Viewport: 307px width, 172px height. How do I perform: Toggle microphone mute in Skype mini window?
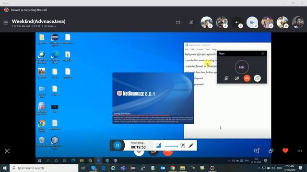pyautogui.click(x=226, y=78)
